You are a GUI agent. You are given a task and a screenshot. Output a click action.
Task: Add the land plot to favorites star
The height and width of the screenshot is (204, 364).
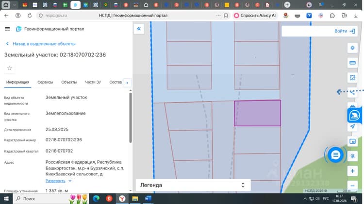(x=10, y=68)
